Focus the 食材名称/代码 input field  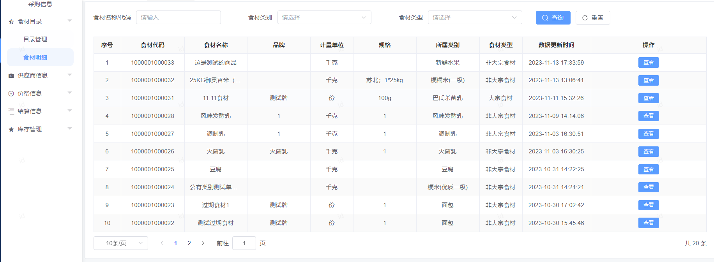[178, 18]
